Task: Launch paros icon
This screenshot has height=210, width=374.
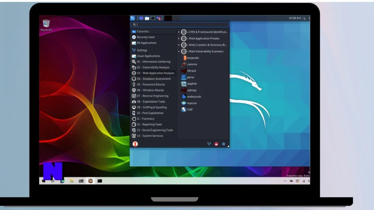Action: coord(184,77)
